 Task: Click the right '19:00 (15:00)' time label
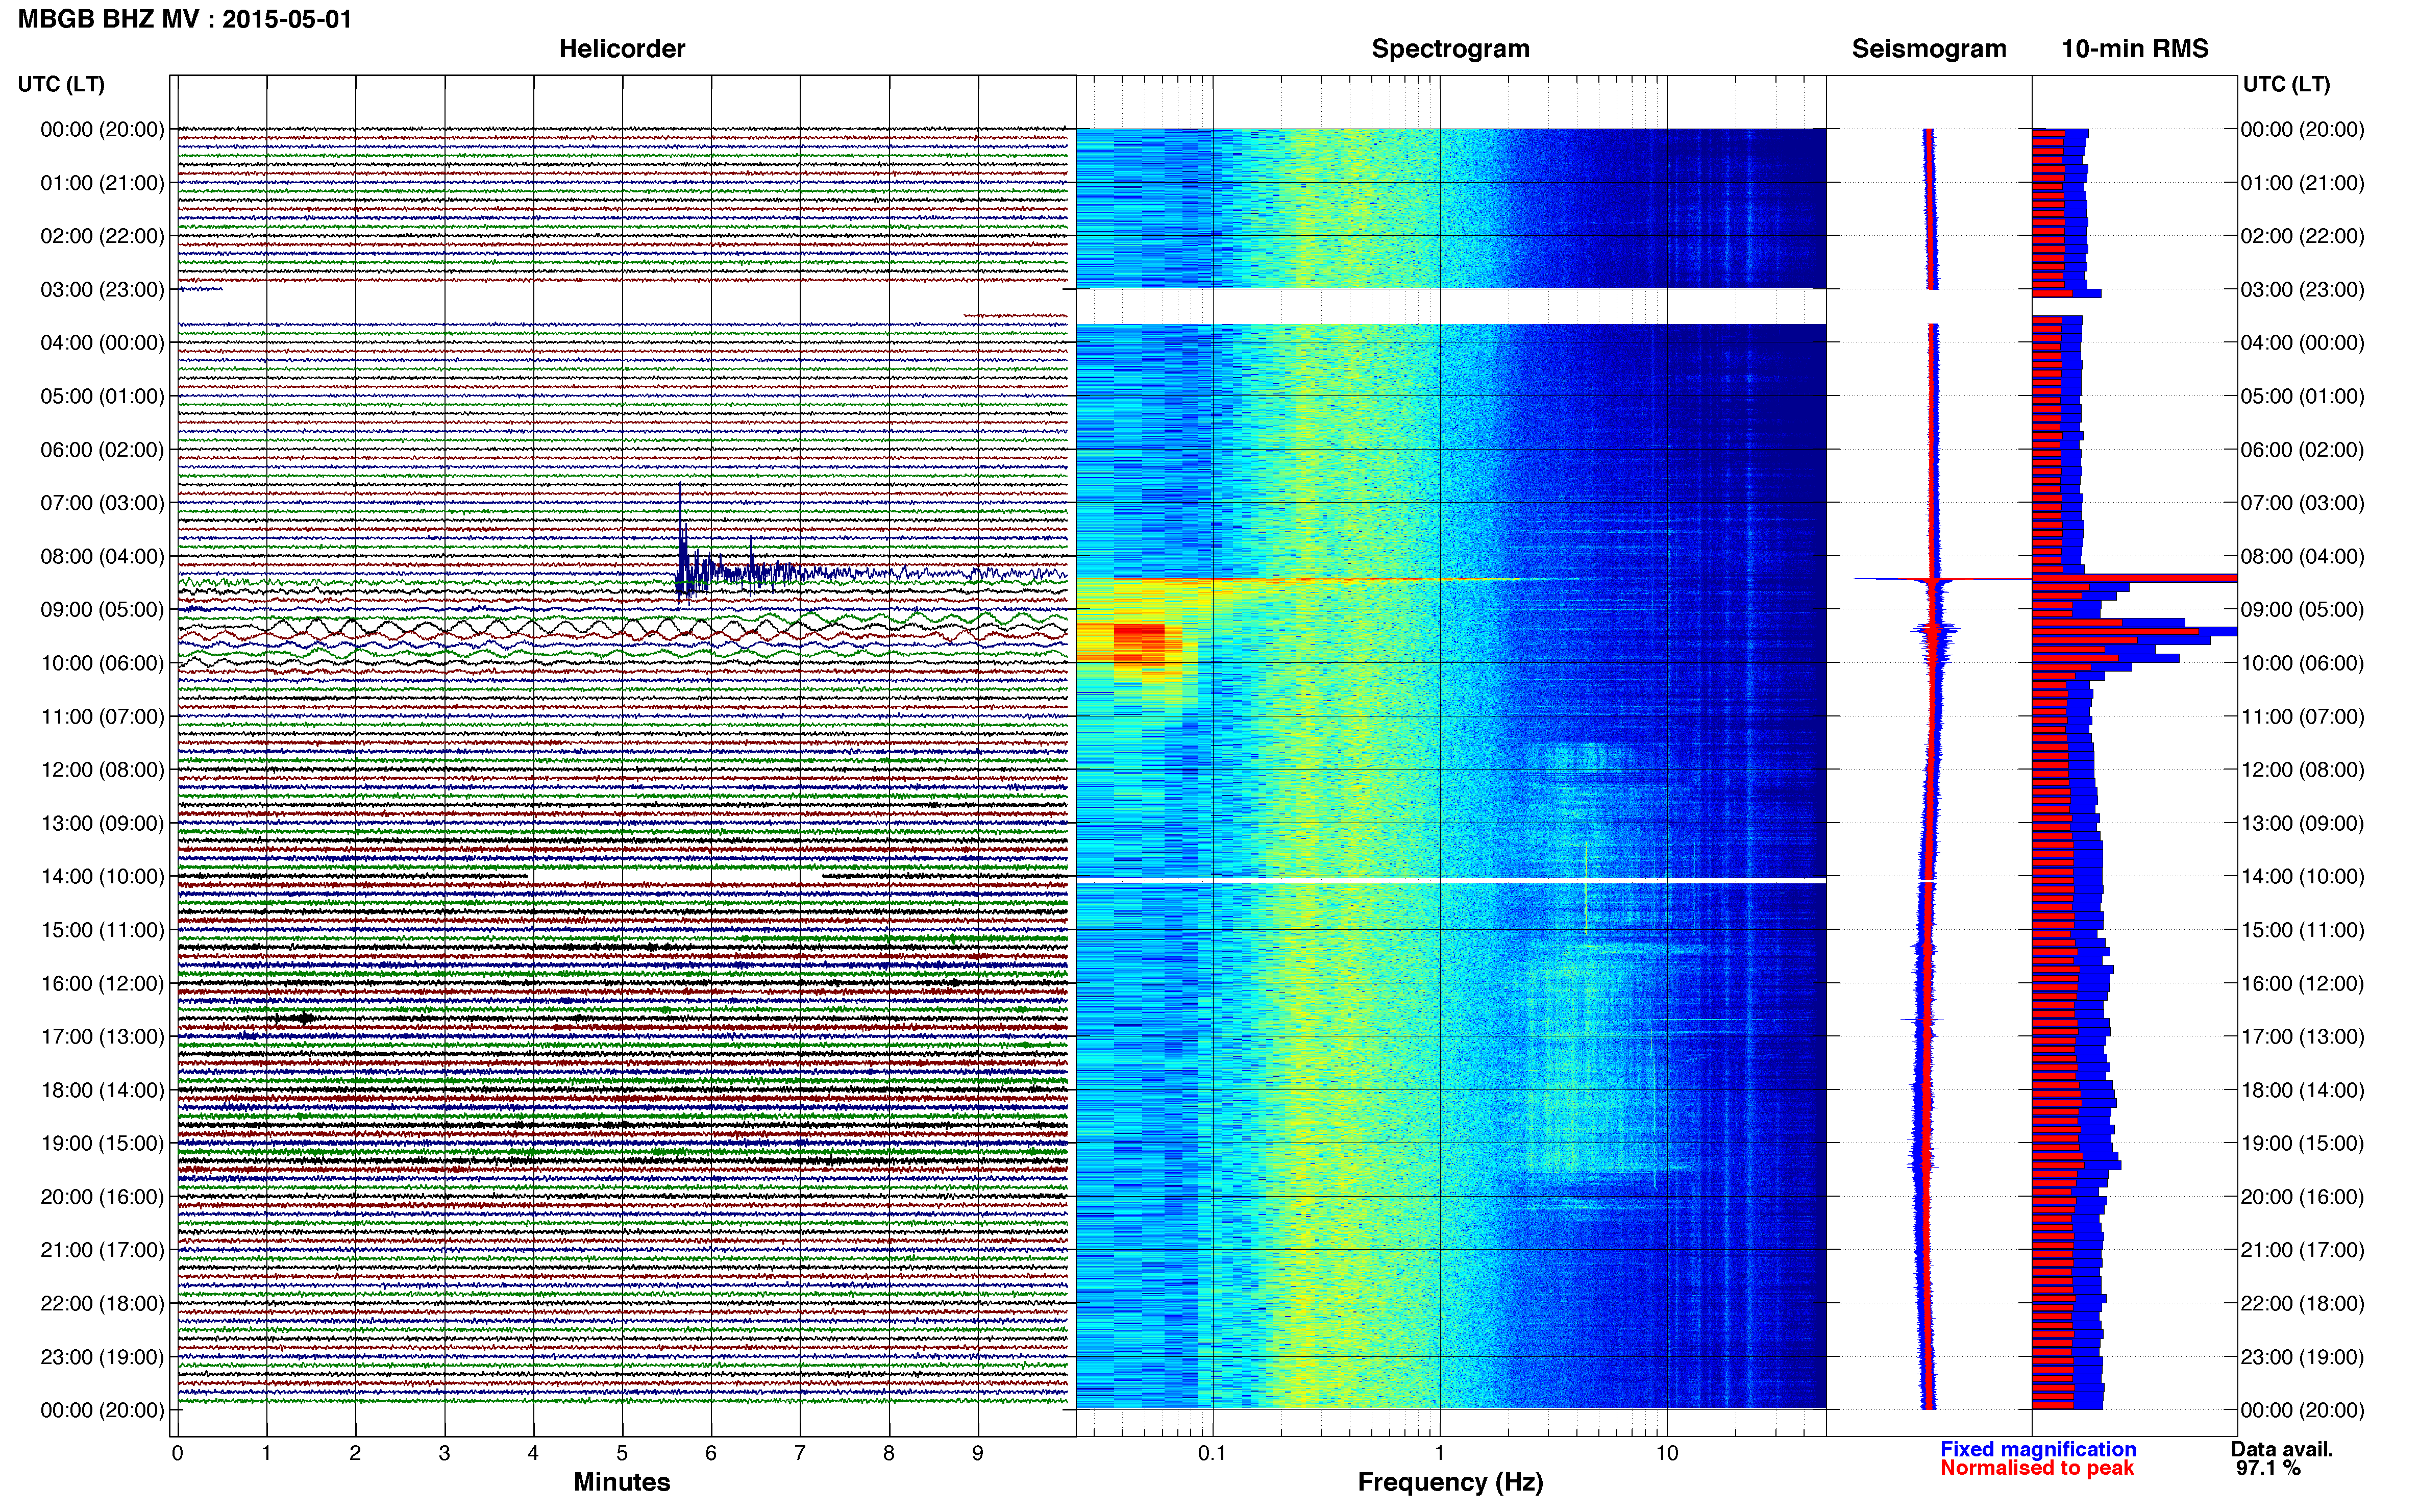pos(2302,1143)
